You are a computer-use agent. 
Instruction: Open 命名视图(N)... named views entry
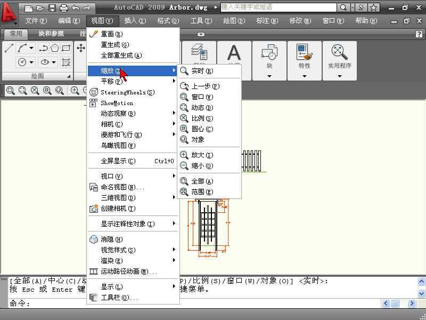click(x=133, y=187)
